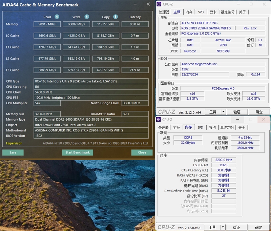Viewport: 271px width, 231px height.
Task: Click 工具 button in upper CPU-Z window
Action: (213, 112)
